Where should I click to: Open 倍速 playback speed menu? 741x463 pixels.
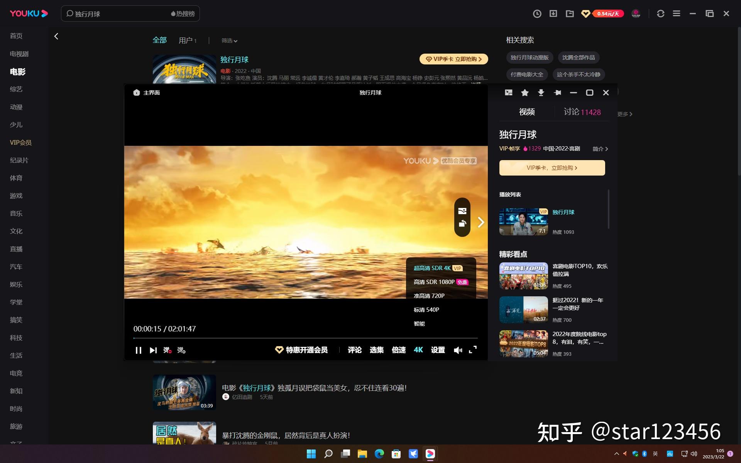(x=399, y=350)
